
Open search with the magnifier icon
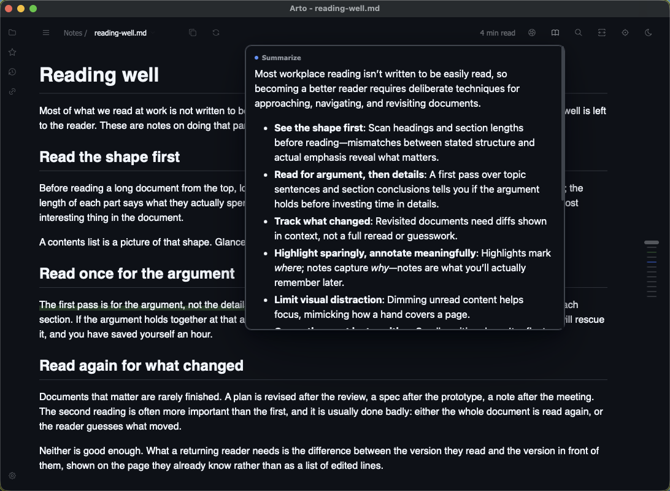578,33
